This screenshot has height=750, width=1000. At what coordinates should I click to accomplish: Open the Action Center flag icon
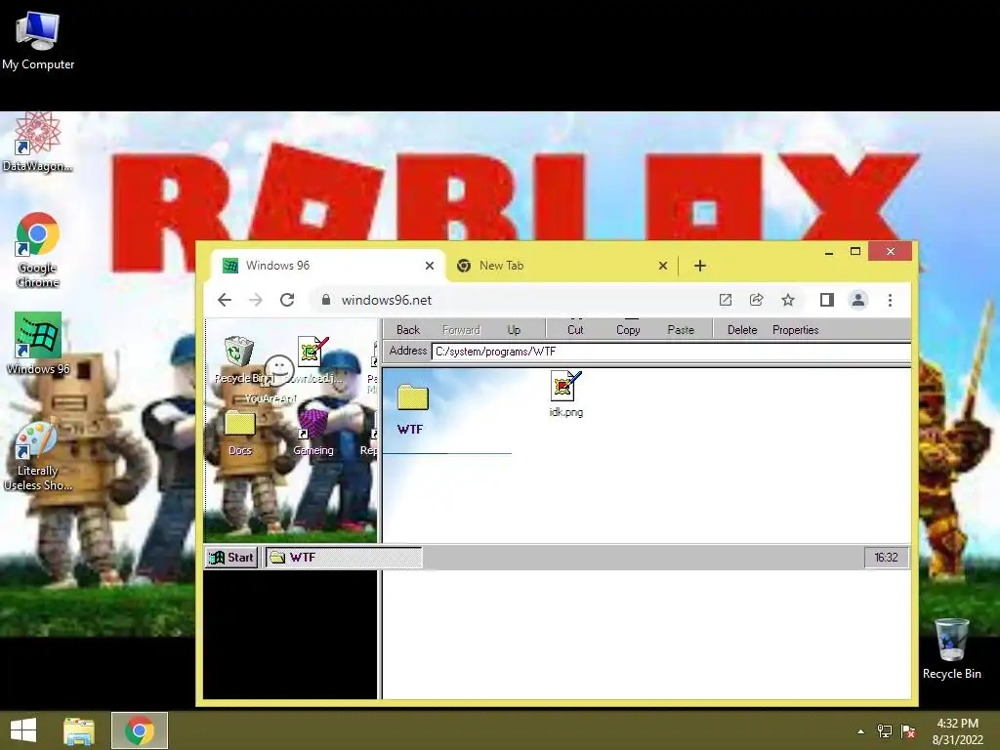coord(908,731)
